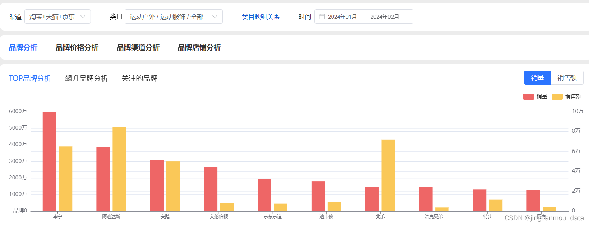Click the red 销量 bar for 迪卡侬
The height and width of the screenshot is (225, 589).
[318, 196]
